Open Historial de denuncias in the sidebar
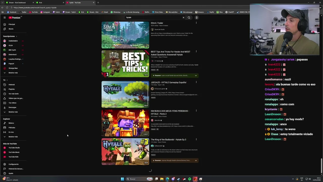The height and width of the screenshot is (182, 323). [16, 169]
